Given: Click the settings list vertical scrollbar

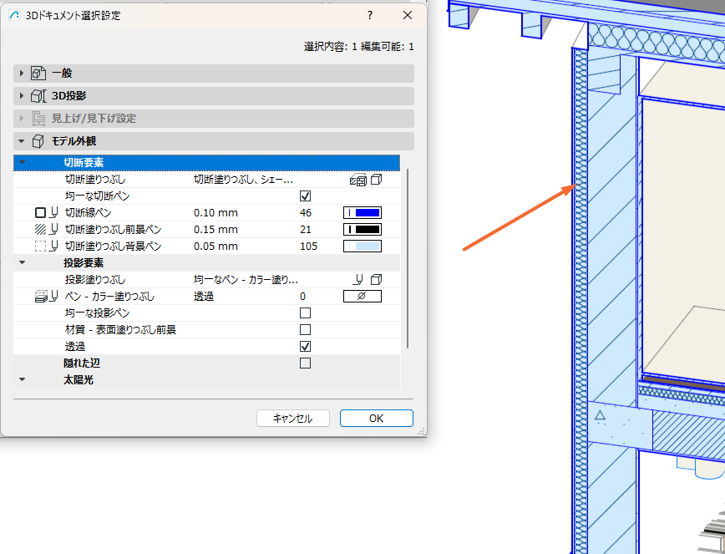Looking at the screenshot, I should coord(408,258).
